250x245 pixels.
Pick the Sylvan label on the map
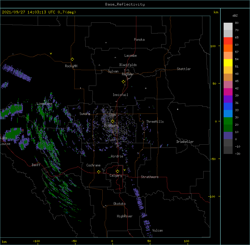113,71
